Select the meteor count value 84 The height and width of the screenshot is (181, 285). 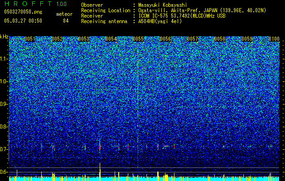66,21
